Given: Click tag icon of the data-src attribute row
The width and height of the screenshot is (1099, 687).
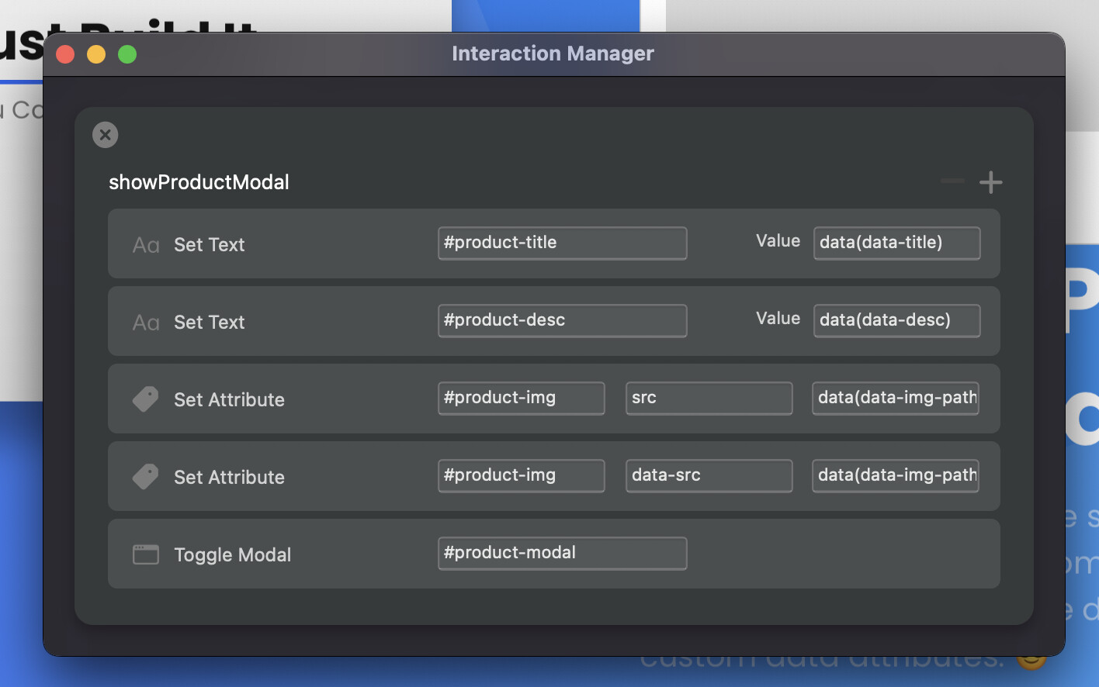Looking at the screenshot, I should 145,477.
